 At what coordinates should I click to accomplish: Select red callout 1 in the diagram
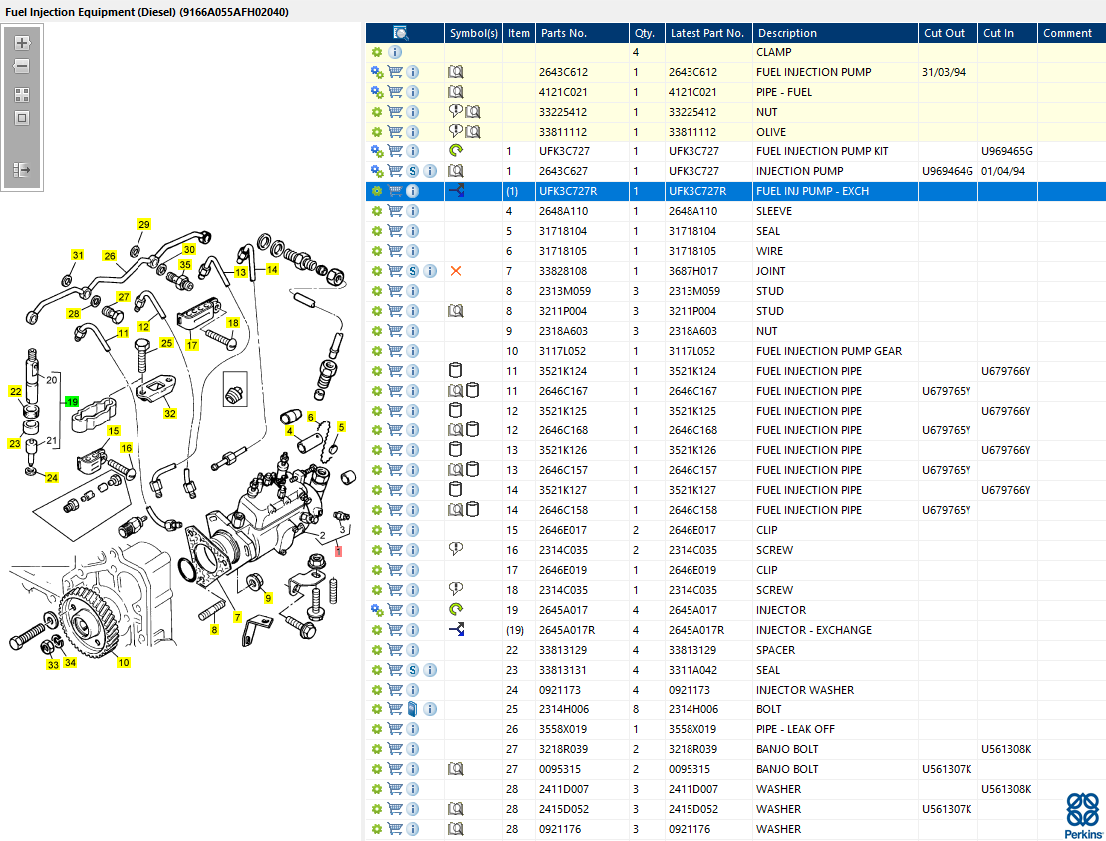pyautogui.click(x=339, y=551)
